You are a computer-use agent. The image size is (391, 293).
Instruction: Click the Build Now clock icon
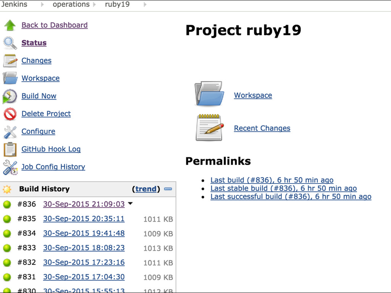pos(10,96)
